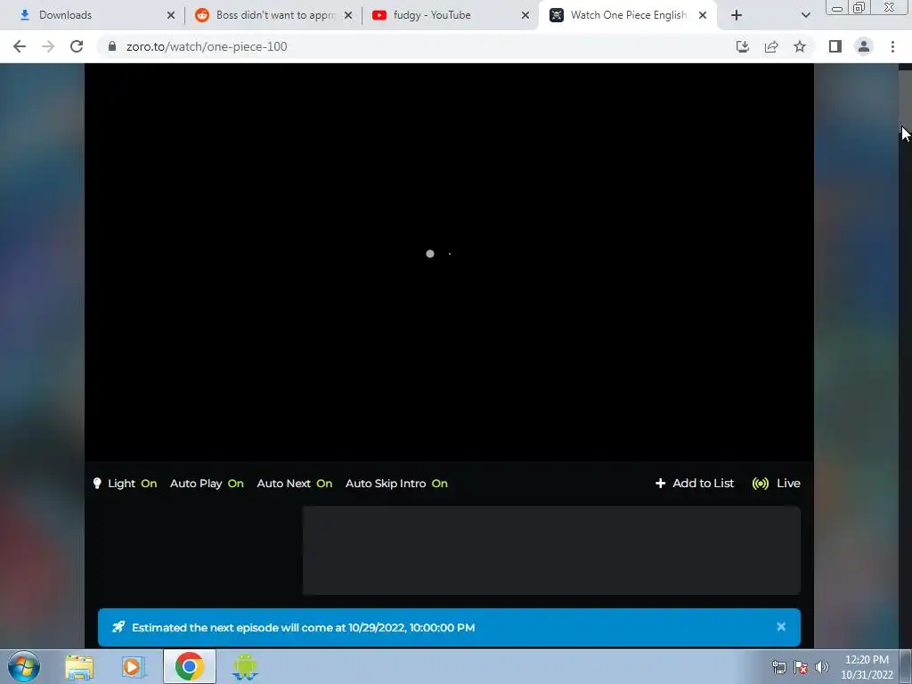Click the forward navigation arrow

point(48,46)
